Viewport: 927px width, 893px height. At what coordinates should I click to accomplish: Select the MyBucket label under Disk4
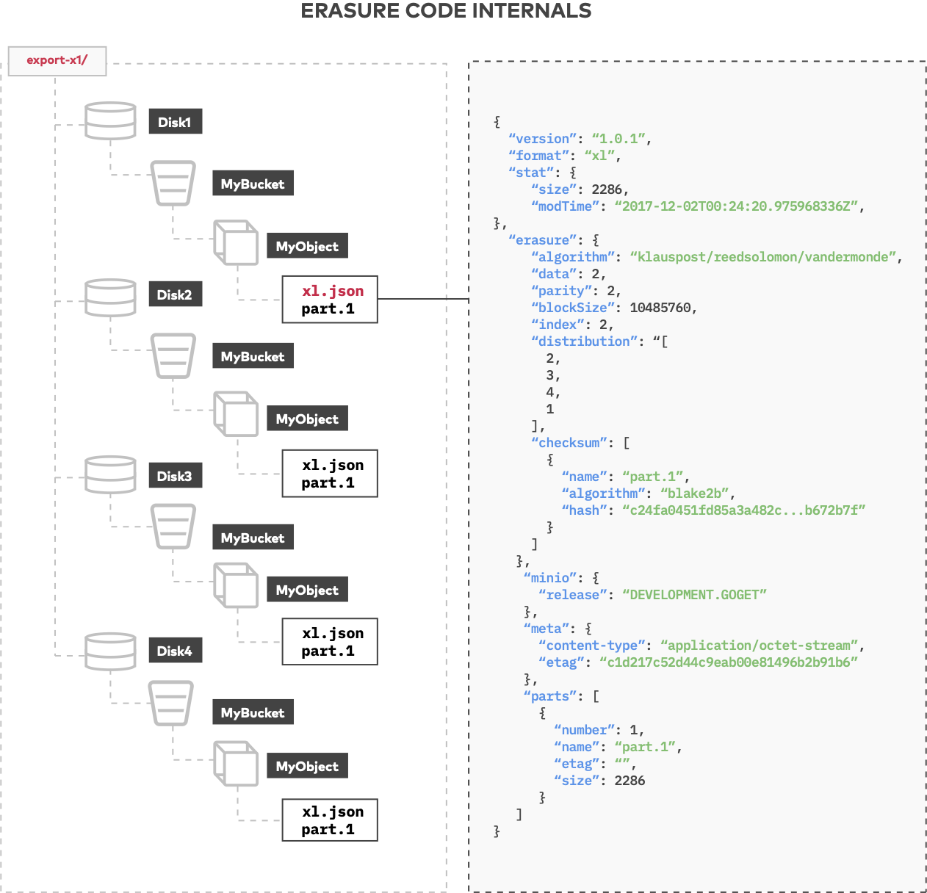pos(252,712)
